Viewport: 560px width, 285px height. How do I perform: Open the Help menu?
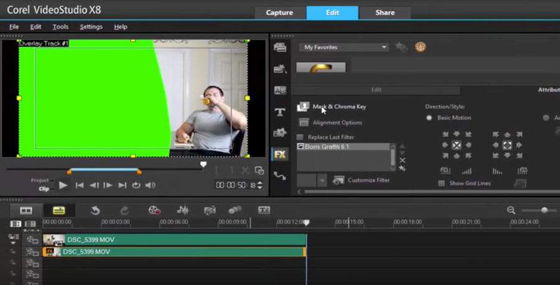click(120, 27)
